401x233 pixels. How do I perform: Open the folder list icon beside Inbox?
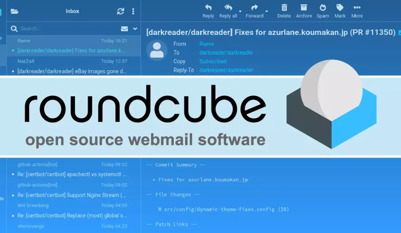click(14, 11)
